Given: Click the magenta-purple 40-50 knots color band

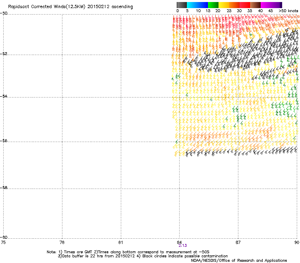Looking at the screenshot, I should coord(271,5).
